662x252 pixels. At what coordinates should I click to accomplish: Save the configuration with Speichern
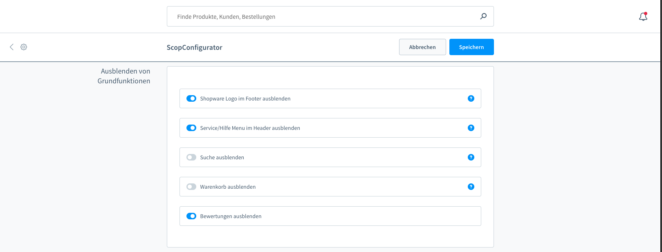point(471,47)
